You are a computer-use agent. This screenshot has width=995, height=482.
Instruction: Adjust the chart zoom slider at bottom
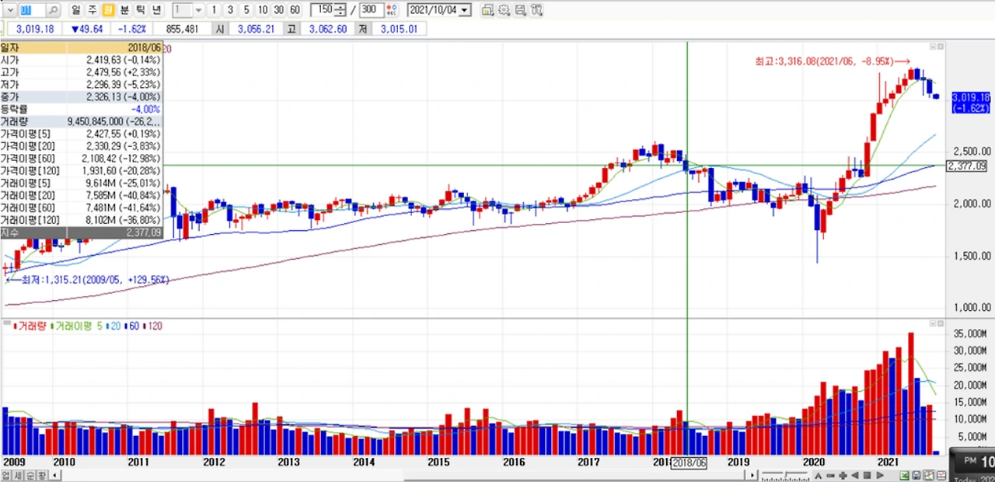click(785, 475)
